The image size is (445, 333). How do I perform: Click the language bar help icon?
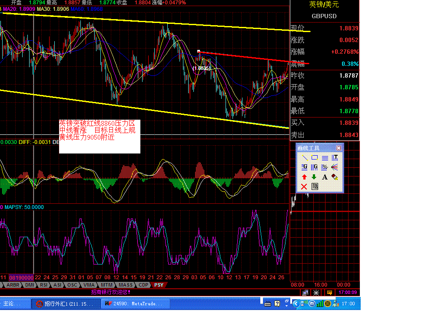(x=277, y=304)
